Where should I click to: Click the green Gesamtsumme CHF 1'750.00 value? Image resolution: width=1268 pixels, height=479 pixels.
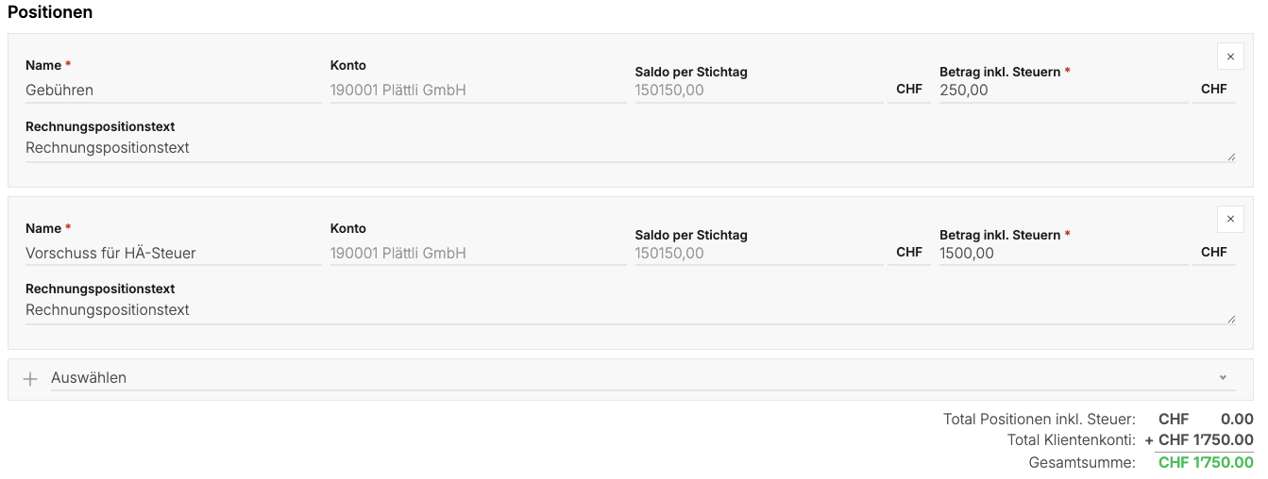pyautogui.click(x=1206, y=463)
